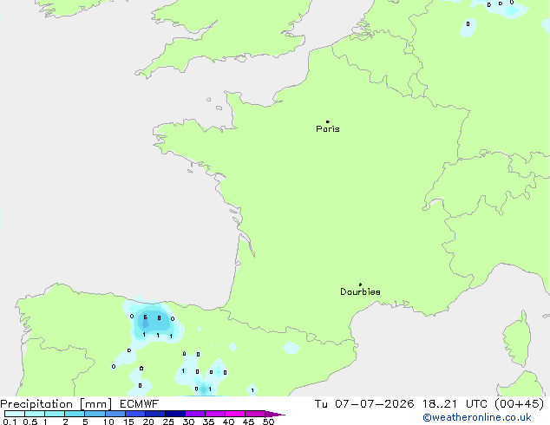Image resolution: width=550 pixels, height=425 pixels.
Task: Select the Dourbies map label
Action: tap(360, 291)
